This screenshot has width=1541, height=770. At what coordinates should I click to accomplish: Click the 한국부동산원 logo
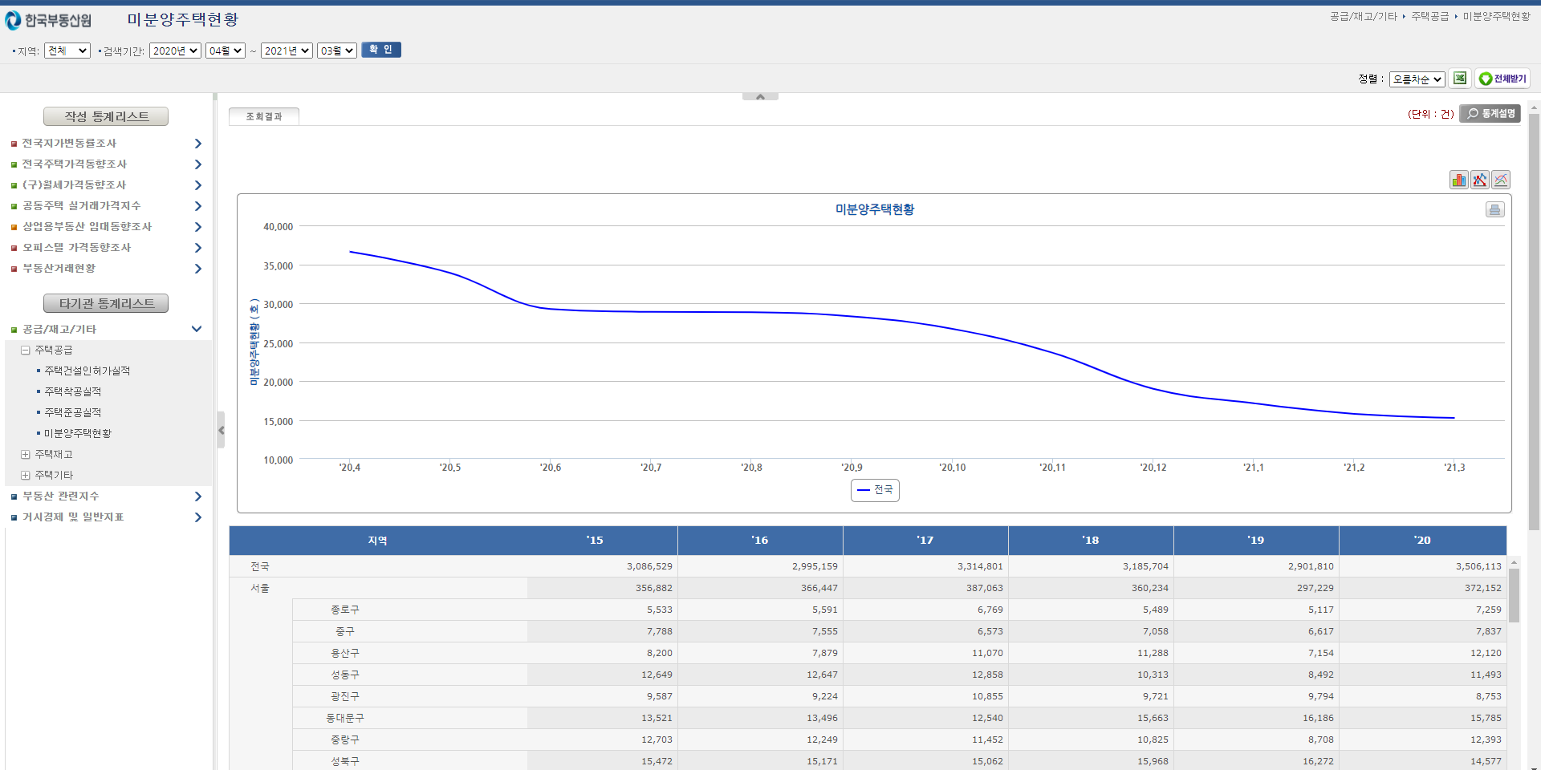(x=49, y=20)
